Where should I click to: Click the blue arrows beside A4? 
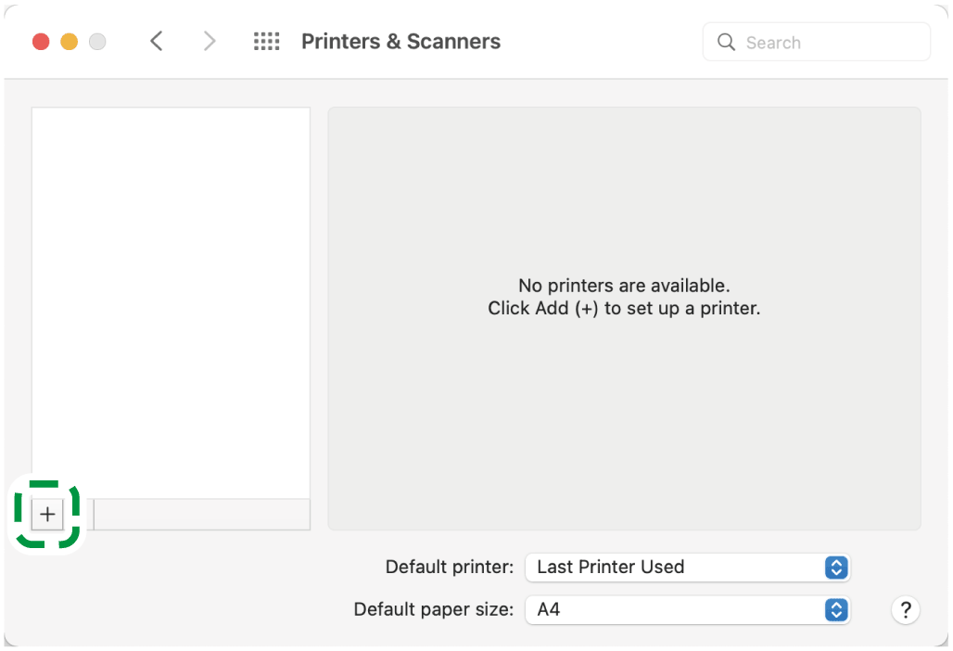tap(836, 610)
